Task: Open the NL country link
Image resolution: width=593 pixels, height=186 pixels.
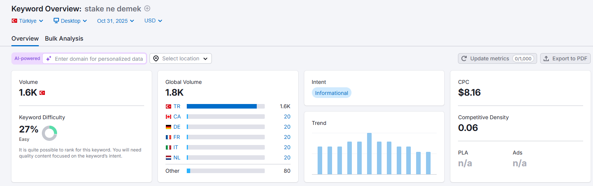Action: point(177,158)
